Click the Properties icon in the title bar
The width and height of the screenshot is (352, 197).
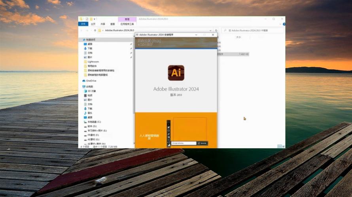point(87,19)
